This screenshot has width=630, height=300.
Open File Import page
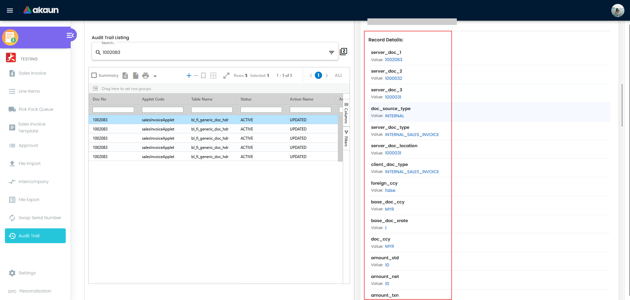30,164
